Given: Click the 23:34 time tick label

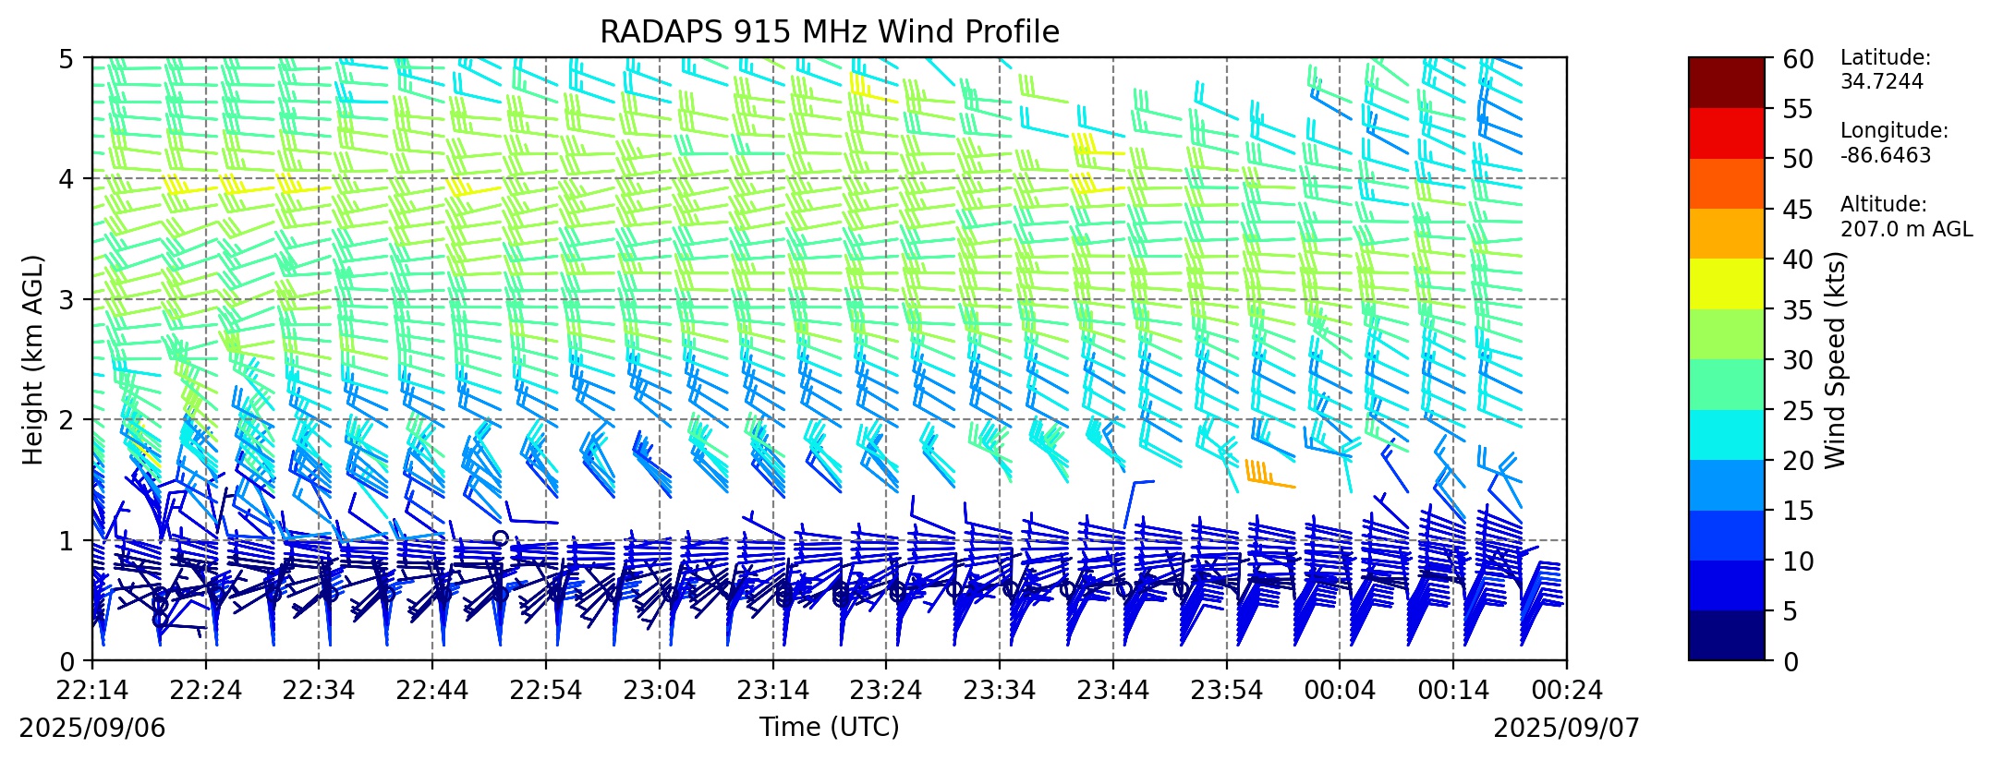Looking at the screenshot, I should pos(1000,690).
